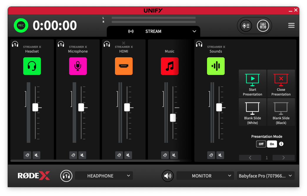Click the Headset volume fader handle

pos(35,107)
